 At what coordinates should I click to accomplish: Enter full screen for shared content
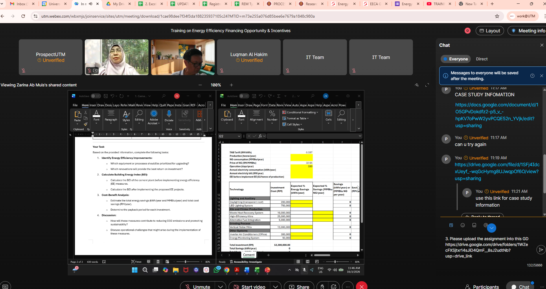click(427, 85)
